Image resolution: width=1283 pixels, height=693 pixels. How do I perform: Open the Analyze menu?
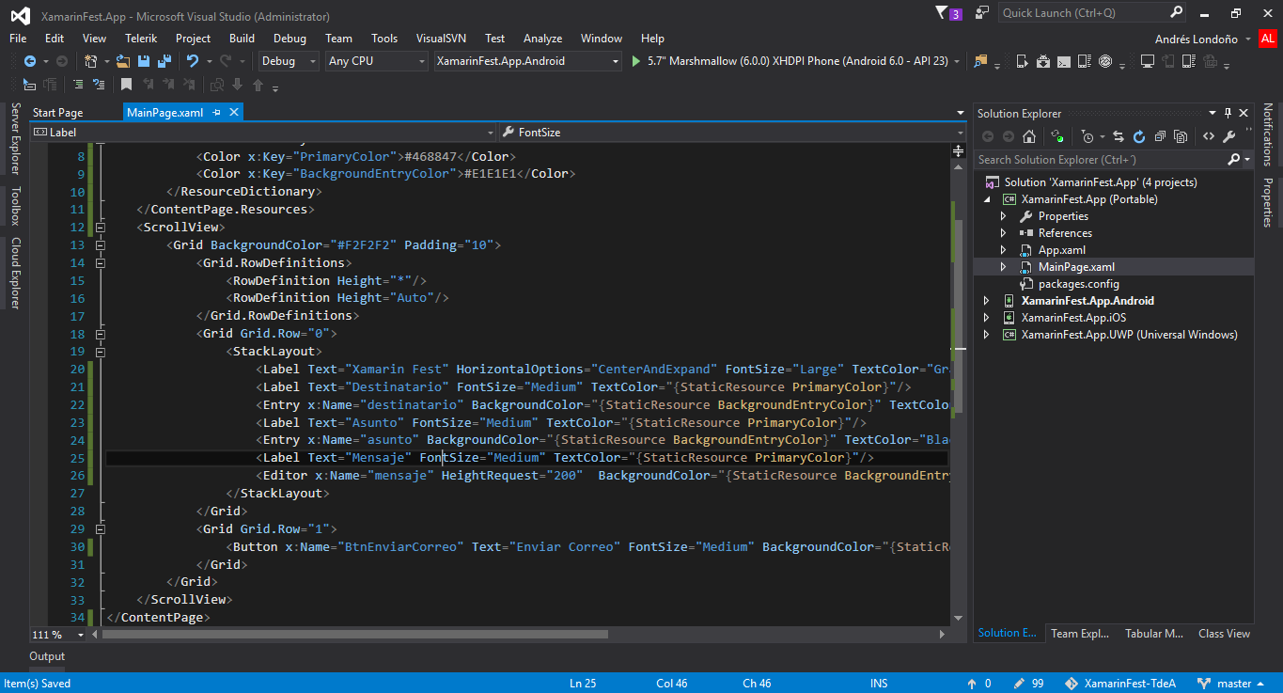[x=542, y=39]
